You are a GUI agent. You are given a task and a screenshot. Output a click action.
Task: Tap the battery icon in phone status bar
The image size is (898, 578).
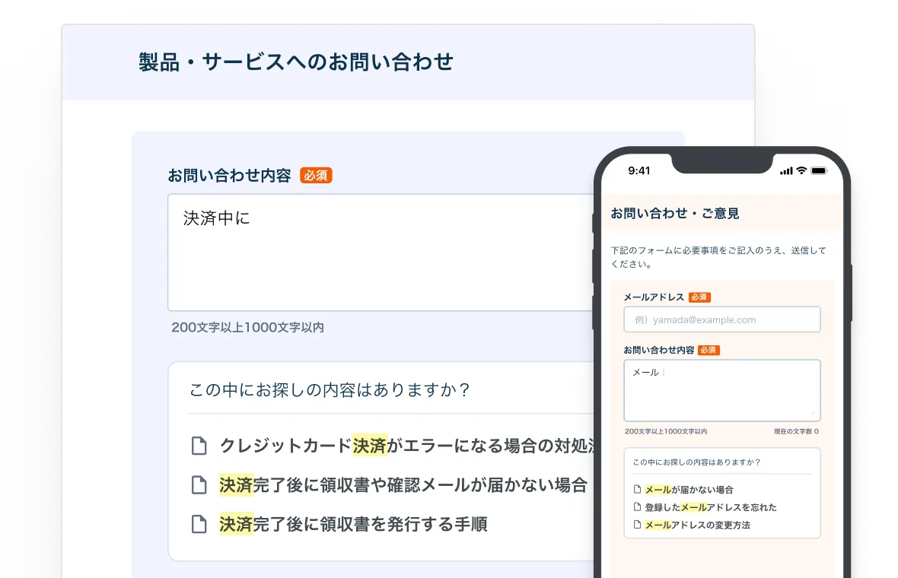tap(818, 171)
